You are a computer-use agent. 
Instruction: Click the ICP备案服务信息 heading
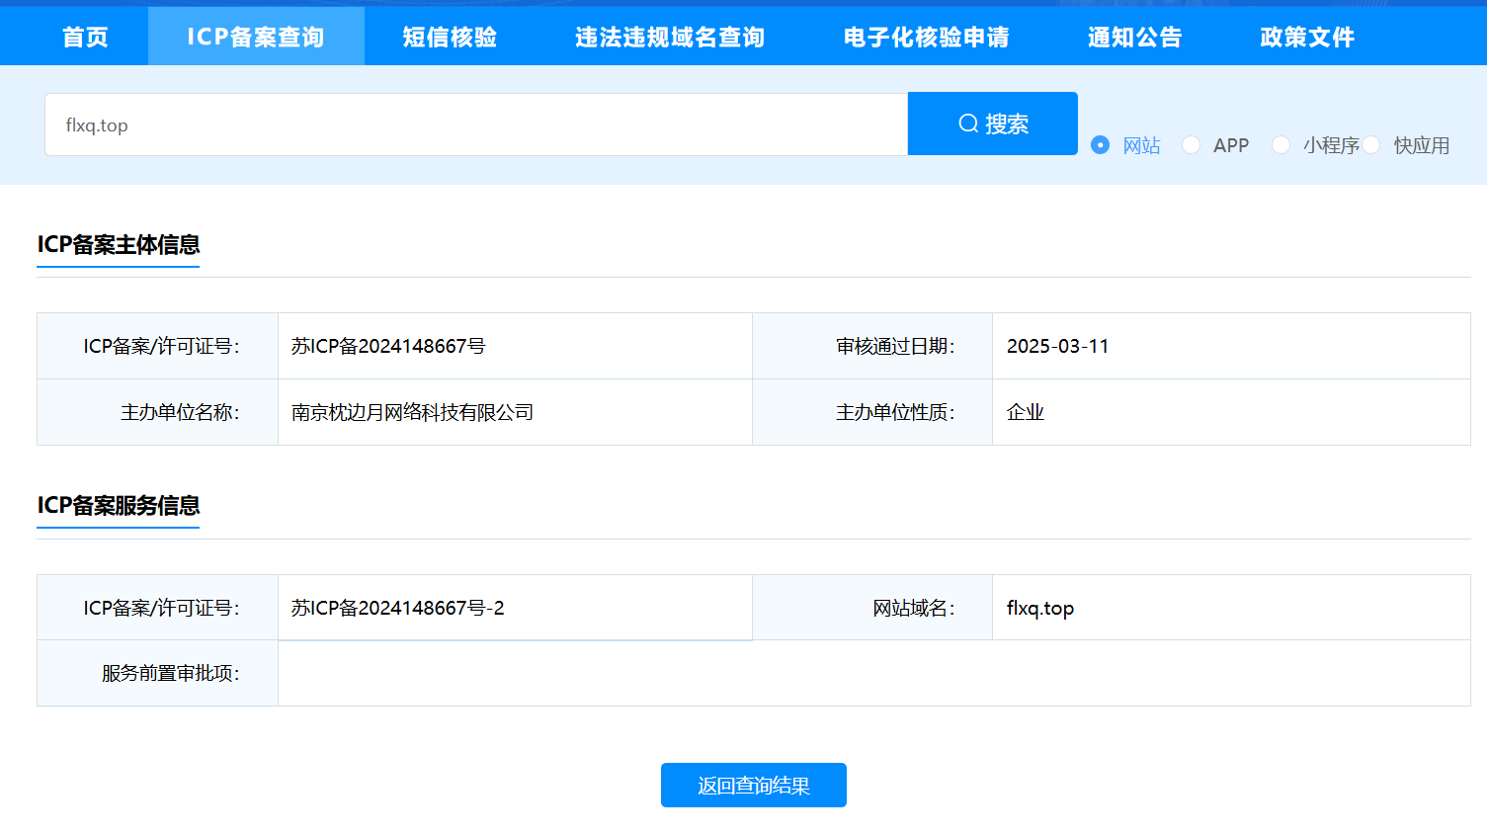119,506
